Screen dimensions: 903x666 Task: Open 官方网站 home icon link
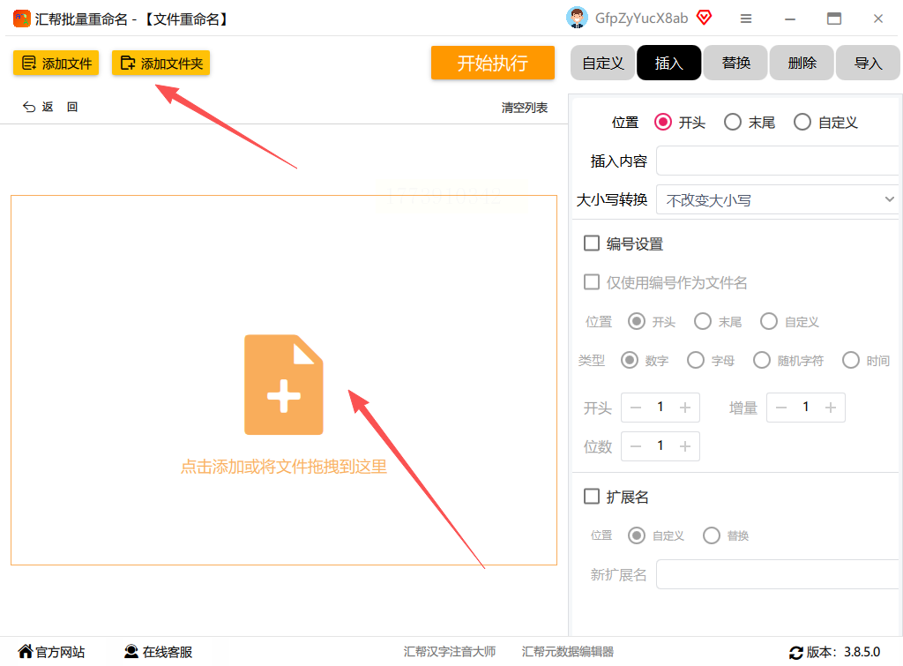tap(26, 651)
